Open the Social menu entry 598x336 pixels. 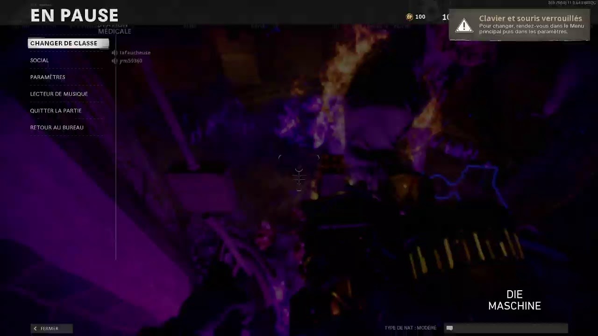39,60
